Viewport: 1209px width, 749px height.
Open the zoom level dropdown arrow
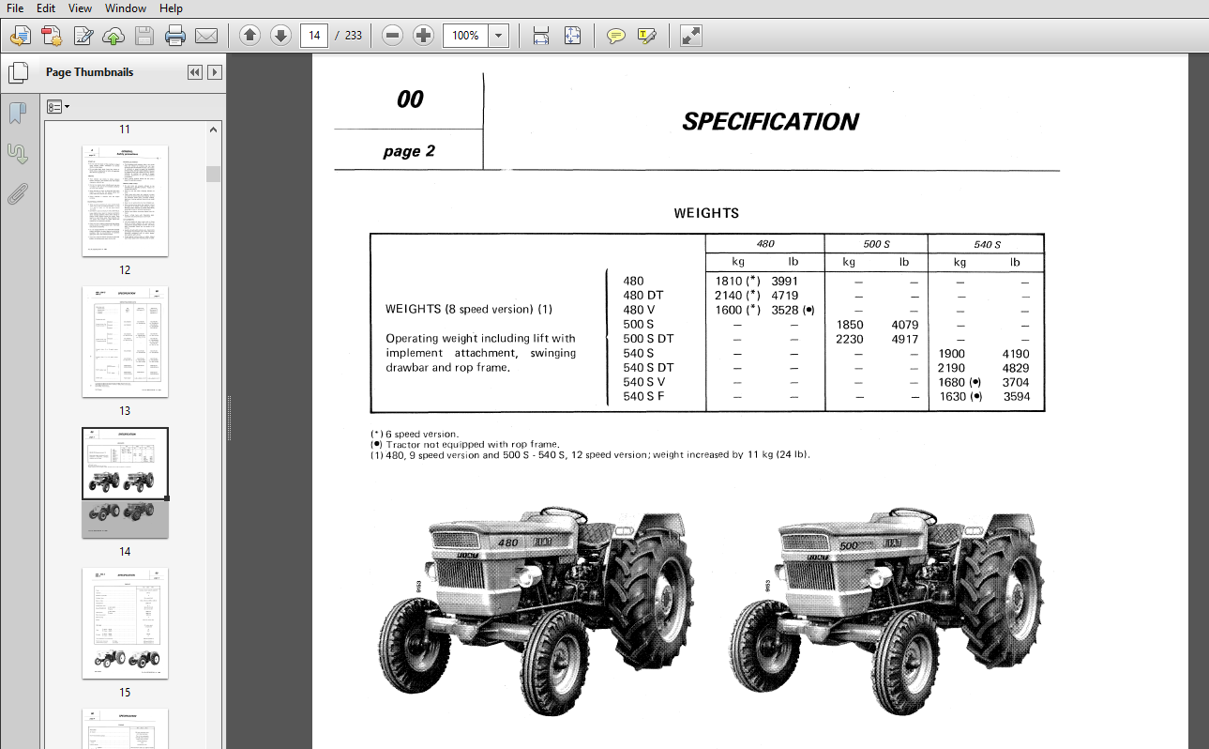499,36
